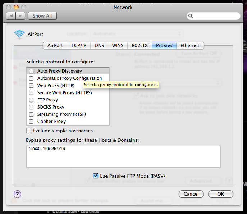Tick the Secure Web Proxy (HTTPS) checkbox

point(31,93)
